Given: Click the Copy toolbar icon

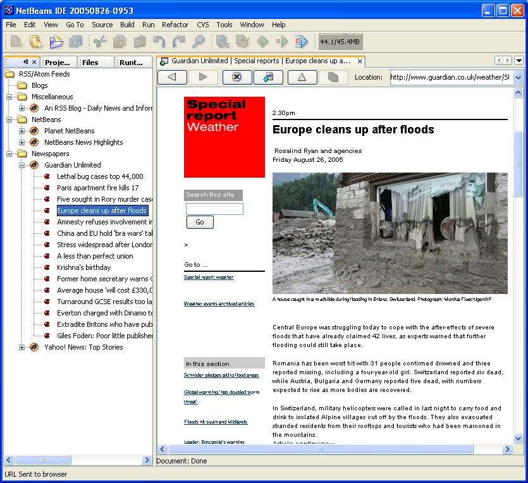Looking at the screenshot, I should tap(120, 42).
